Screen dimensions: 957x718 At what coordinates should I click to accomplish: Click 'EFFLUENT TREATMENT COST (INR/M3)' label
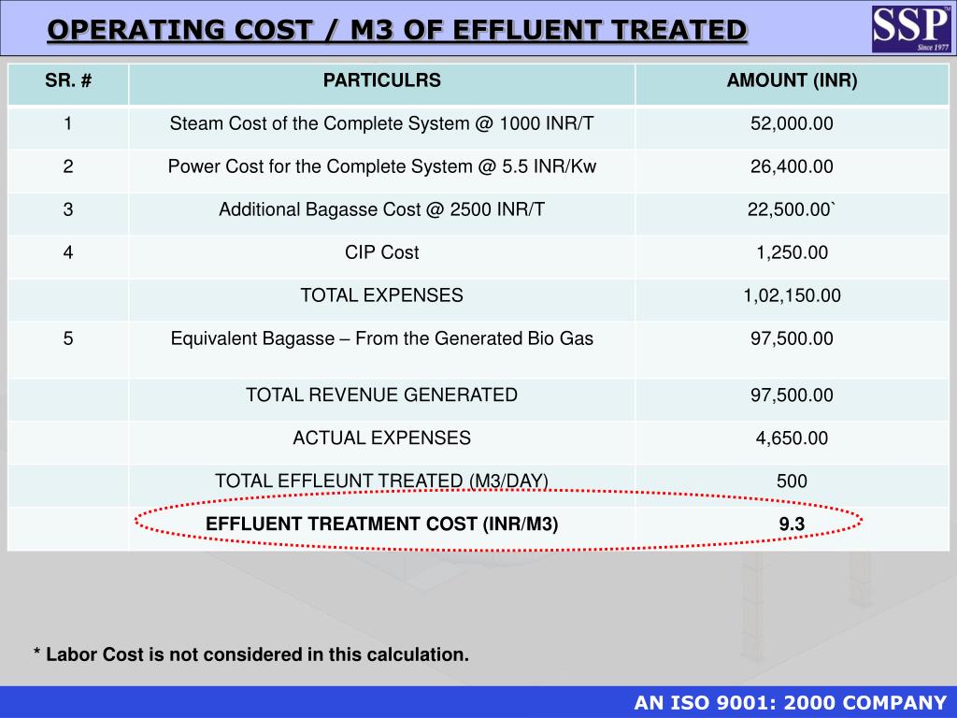coord(382,524)
